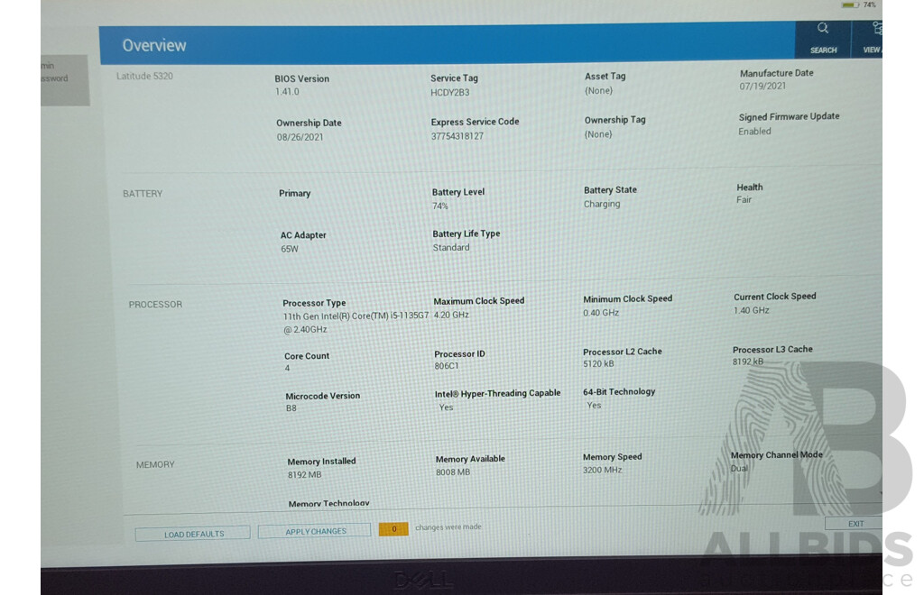Select Ownership Date 08/26/2021
Screen dimensions: 924x595
pyautogui.click(x=300, y=137)
